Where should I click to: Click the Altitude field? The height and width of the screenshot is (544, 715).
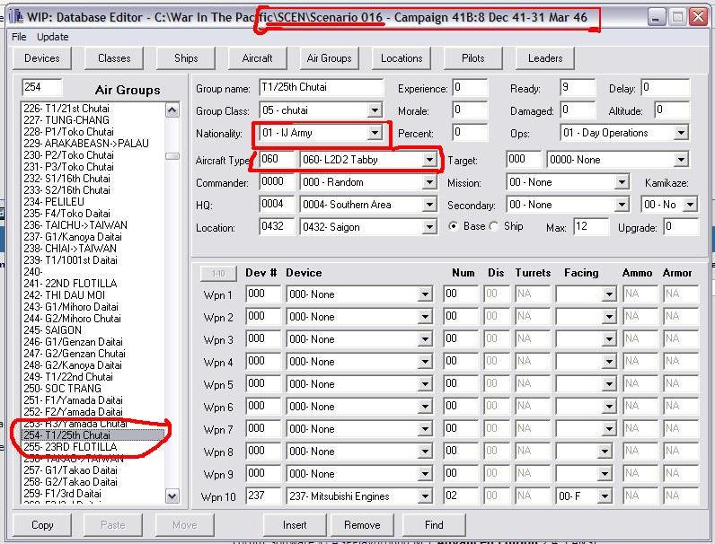[672, 110]
